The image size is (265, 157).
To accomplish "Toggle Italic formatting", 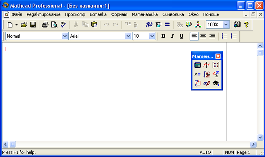I will tap(173, 36).
